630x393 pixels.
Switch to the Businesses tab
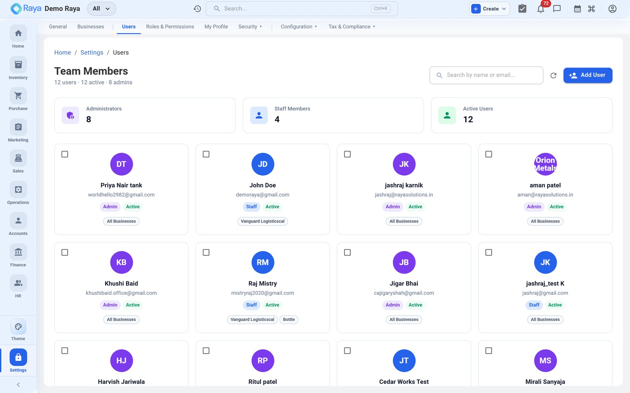[91, 27]
